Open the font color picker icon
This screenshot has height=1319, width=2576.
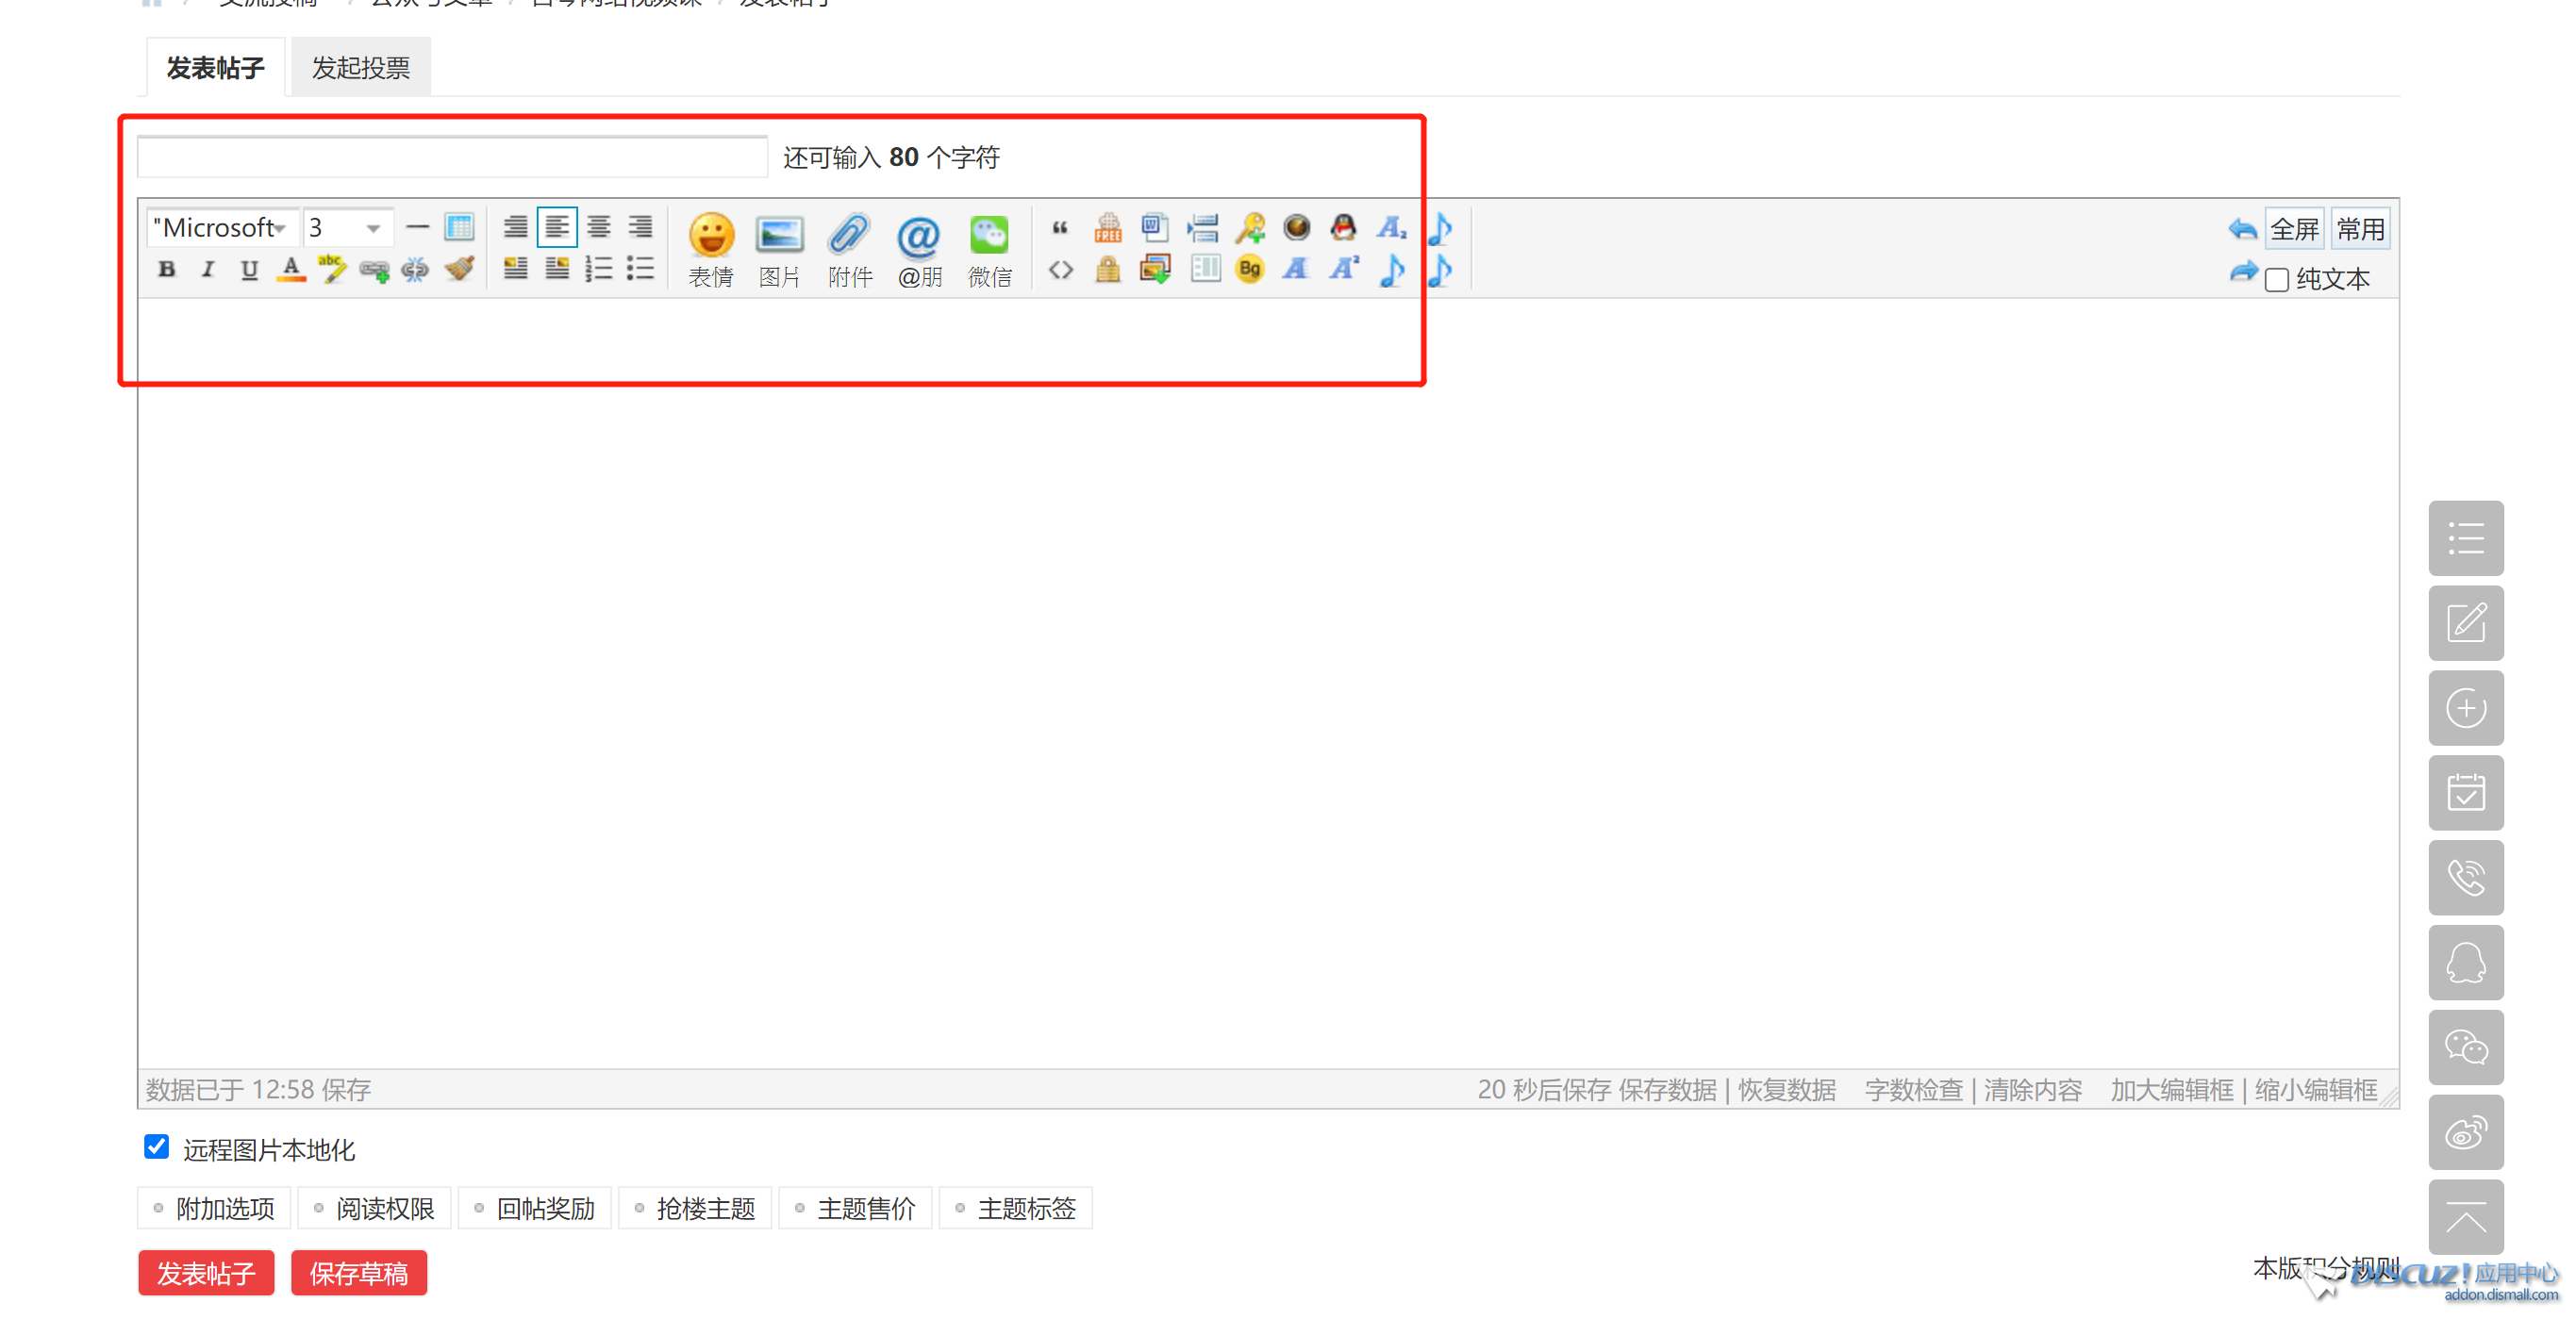291,270
